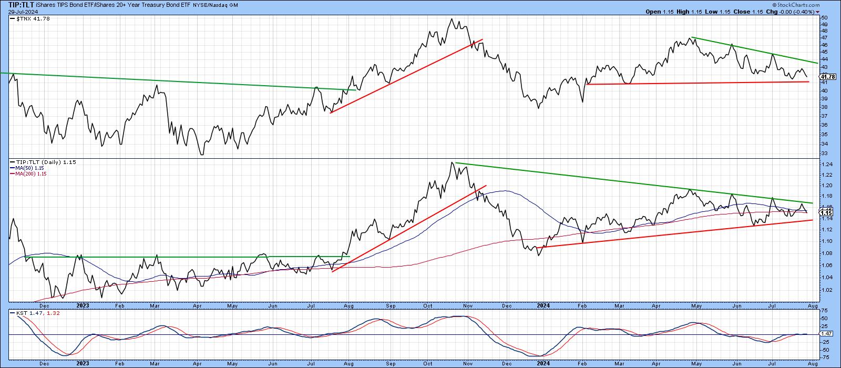Click the 47 tick on the $TNX axis
841x368 pixels.
tap(824, 38)
